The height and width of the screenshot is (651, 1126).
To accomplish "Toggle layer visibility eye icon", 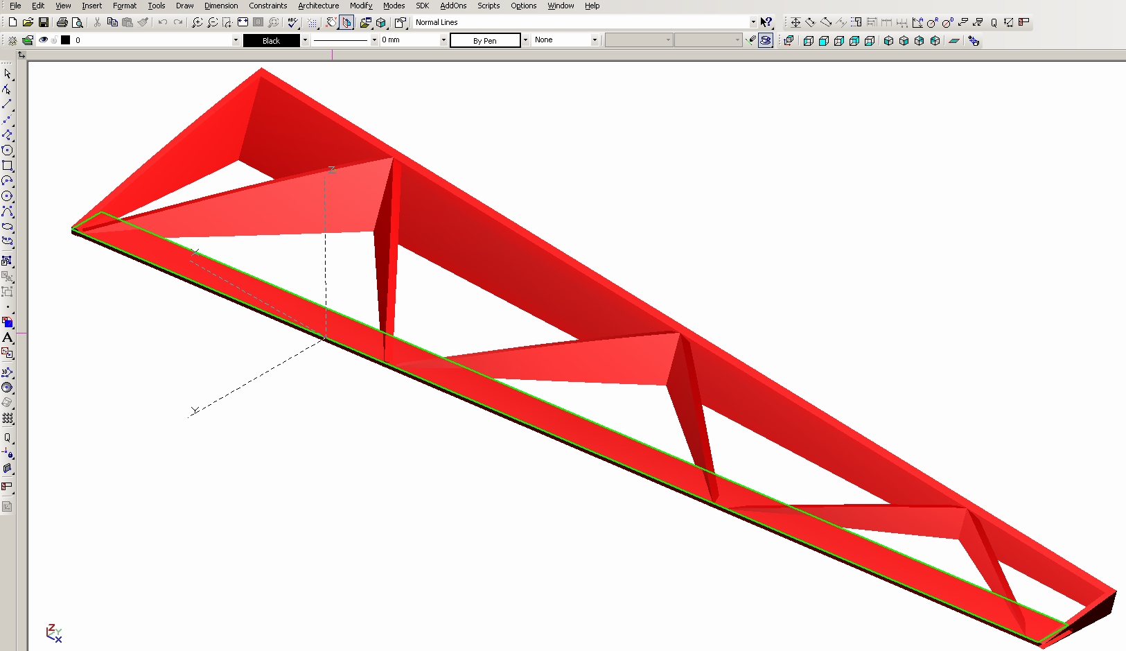I will click(43, 40).
